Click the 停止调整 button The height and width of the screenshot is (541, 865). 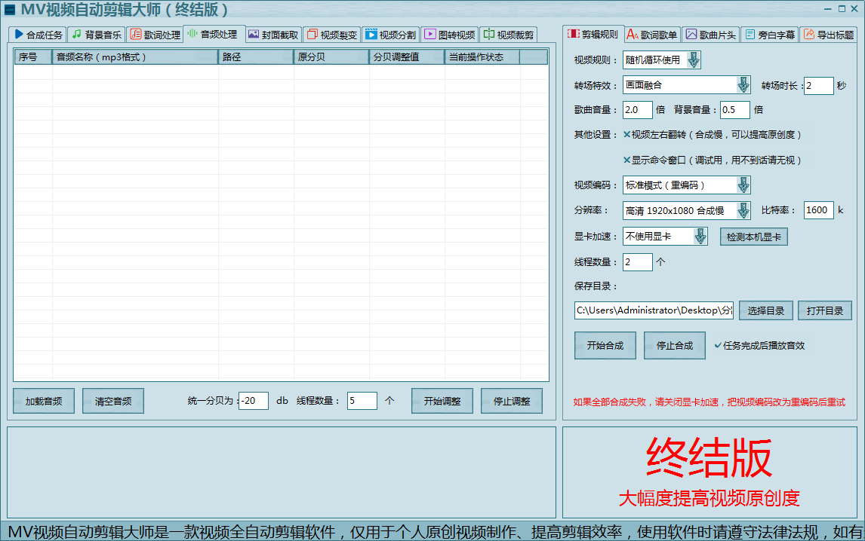tap(512, 401)
